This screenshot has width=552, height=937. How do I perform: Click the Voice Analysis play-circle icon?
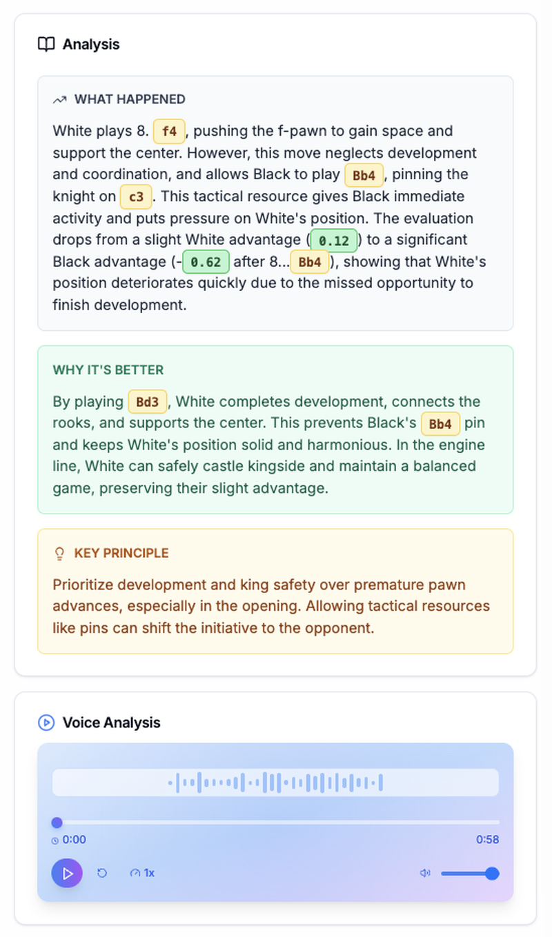coord(46,723)
